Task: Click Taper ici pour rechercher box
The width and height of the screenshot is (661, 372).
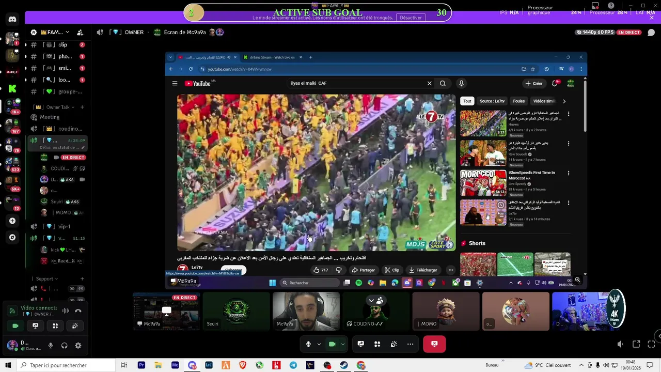Action: coord(66,365)
